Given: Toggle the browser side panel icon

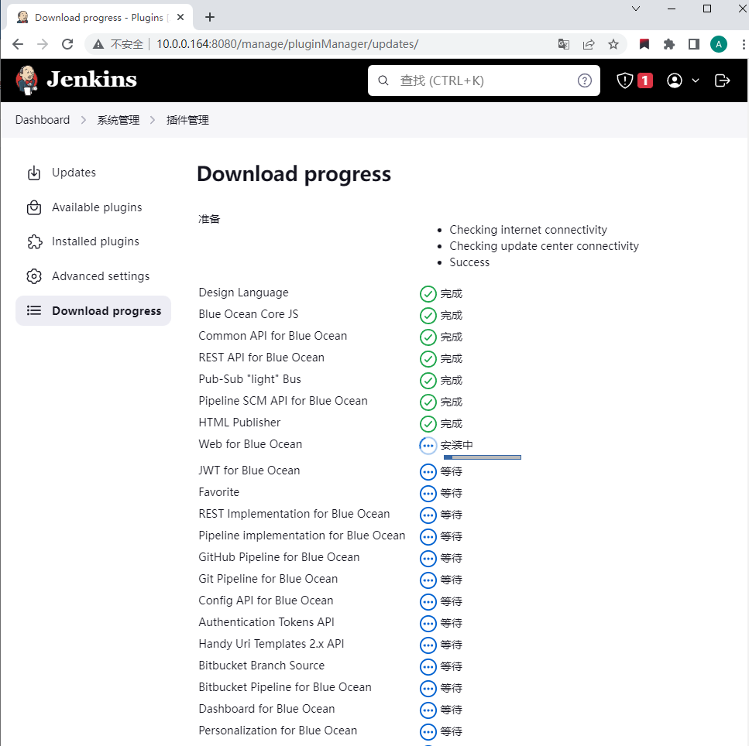Looking at the screenshot, I should [693, 44].
